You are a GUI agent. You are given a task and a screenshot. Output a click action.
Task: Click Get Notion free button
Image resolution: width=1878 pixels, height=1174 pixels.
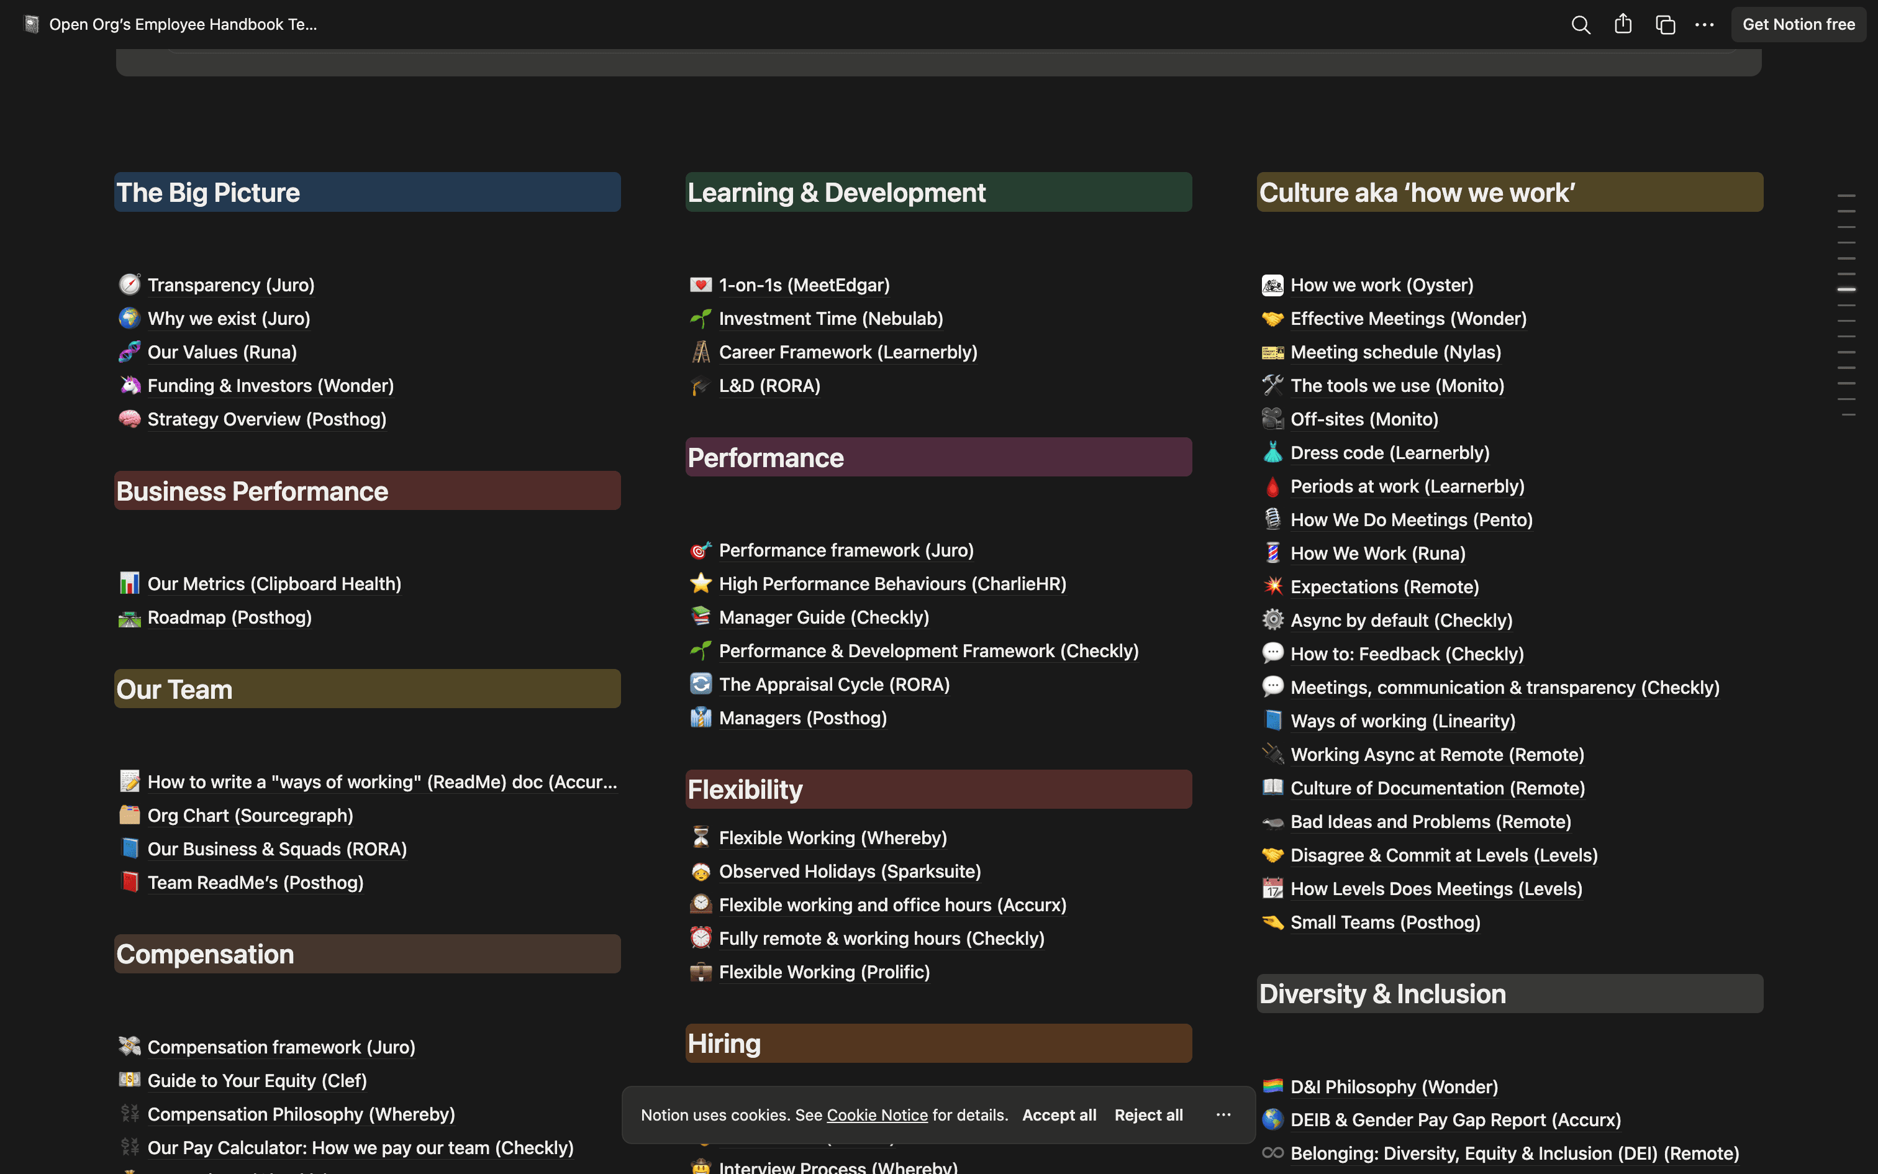[1798, 25]
